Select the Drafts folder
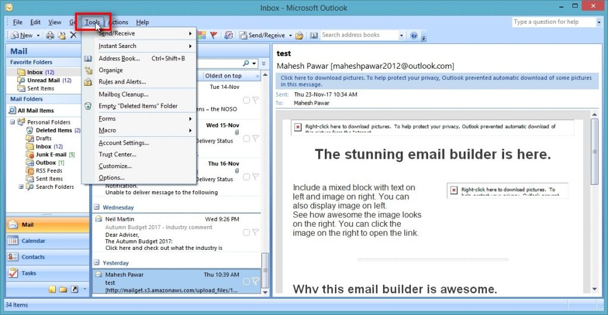Screen dimensions: 608x315 pos(39,139)
